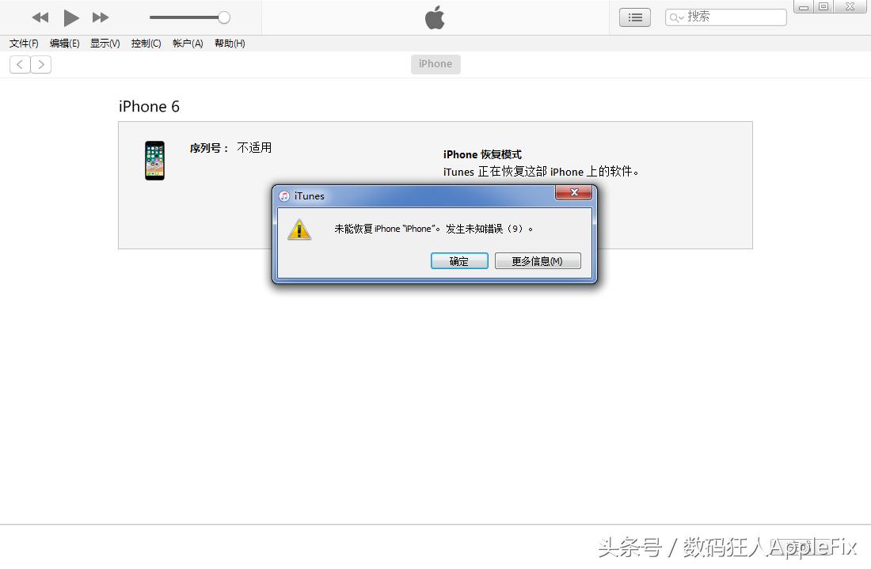The width and height of the screenshot is (871, 569).
Task: Click the Apple logo in the top bar
Action: pos(435,17)
